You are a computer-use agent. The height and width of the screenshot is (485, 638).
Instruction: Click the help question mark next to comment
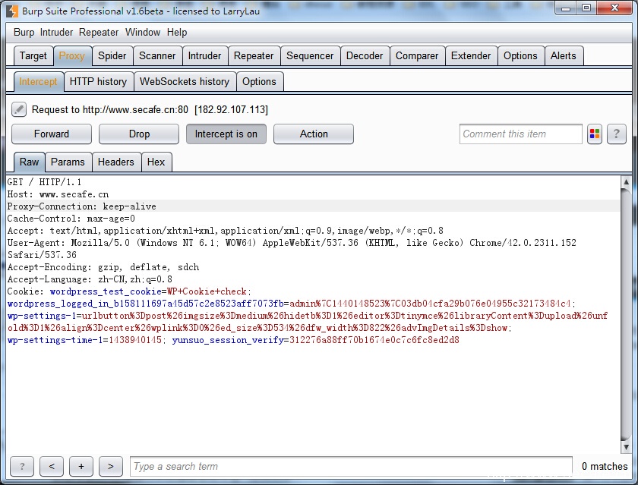coord(616,134)
